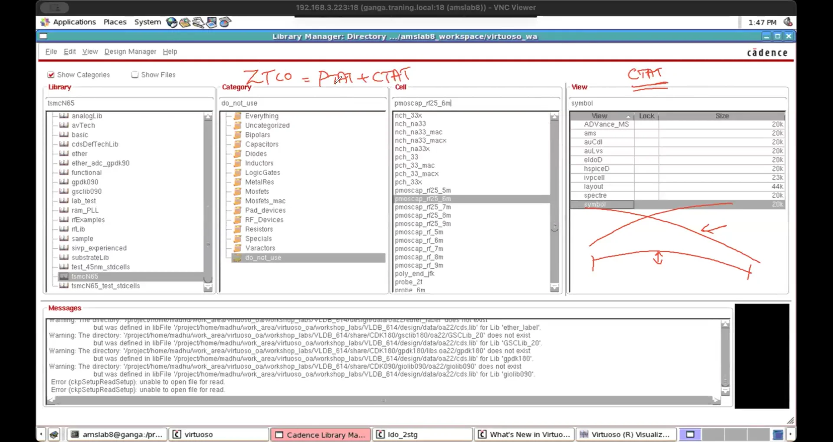Click the Cell list scroll-down arrow

(x=554, y=288)
